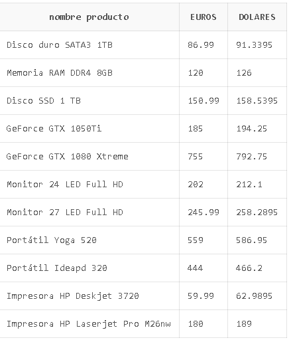Click the 'GeForce GTX 1080 Xtreme' product name
This screenshot has width=293, height=340.
(67, 157)
